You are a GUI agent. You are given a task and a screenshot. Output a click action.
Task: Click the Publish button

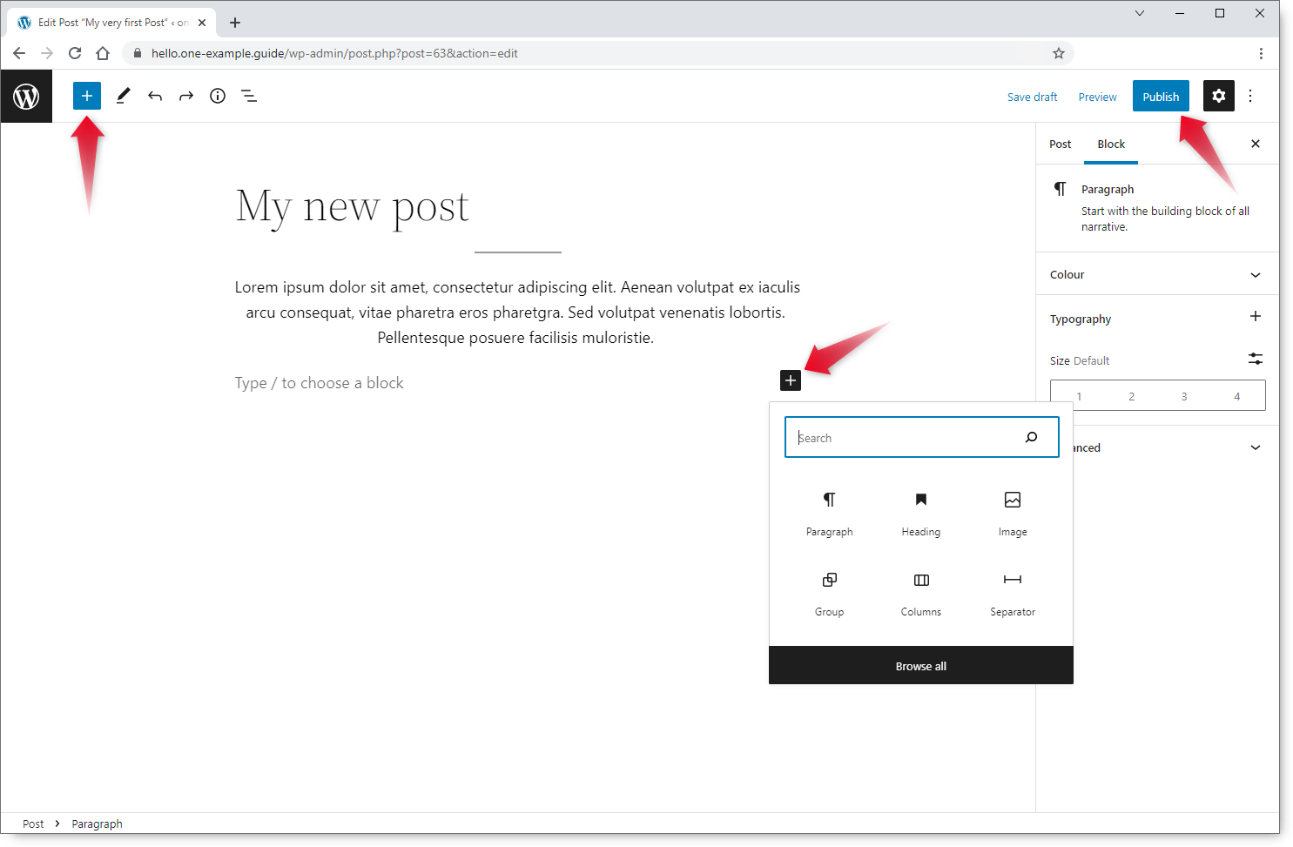(x=1160, y=97)
